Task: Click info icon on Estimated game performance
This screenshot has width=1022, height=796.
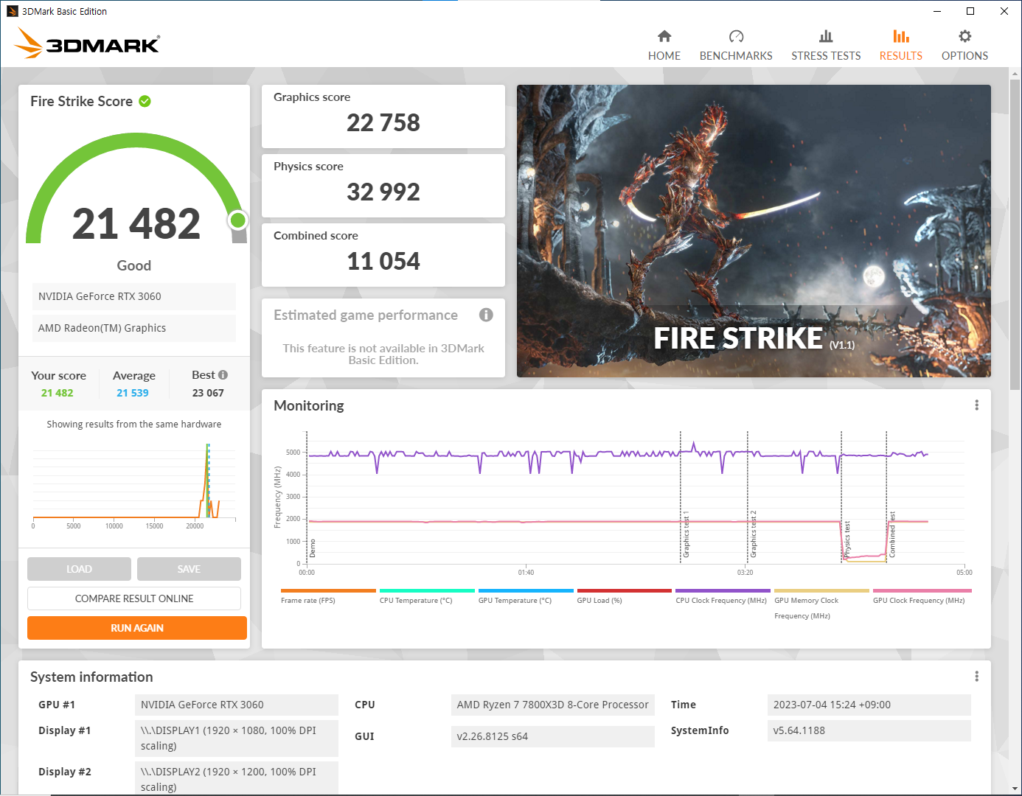Action: (x=486, y=315)
